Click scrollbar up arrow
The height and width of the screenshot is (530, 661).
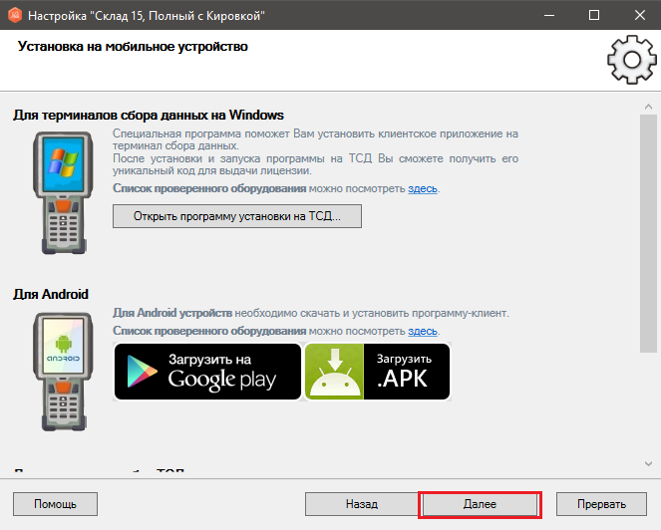[x=648, y=107]
